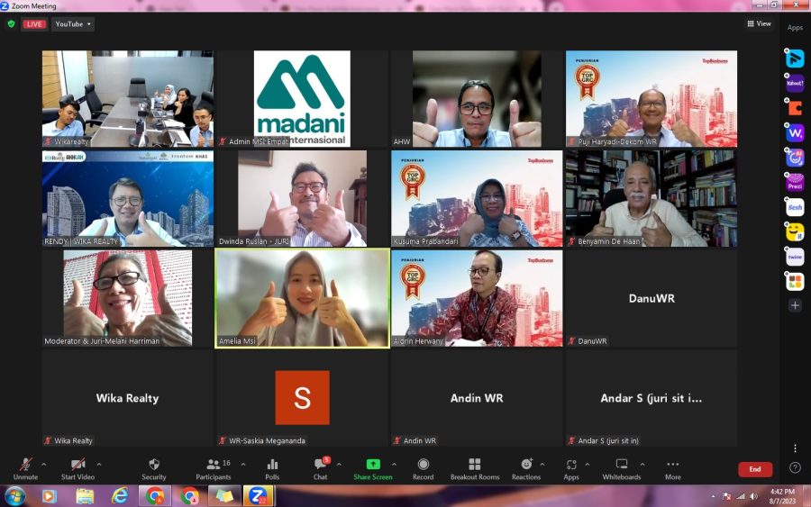The height and width of the screenshot is (507, 811).
Task: Click the red End meeting button
Action: 754,469
